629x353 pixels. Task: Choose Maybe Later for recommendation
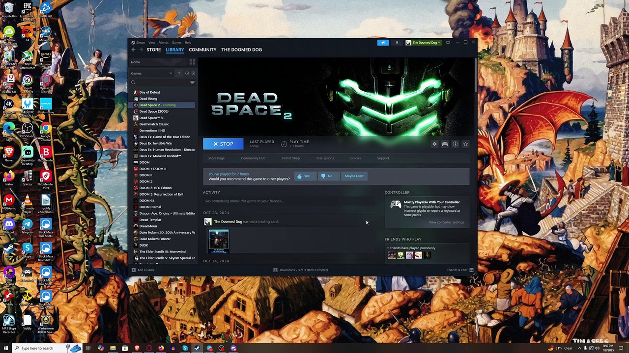click(354, 176)
